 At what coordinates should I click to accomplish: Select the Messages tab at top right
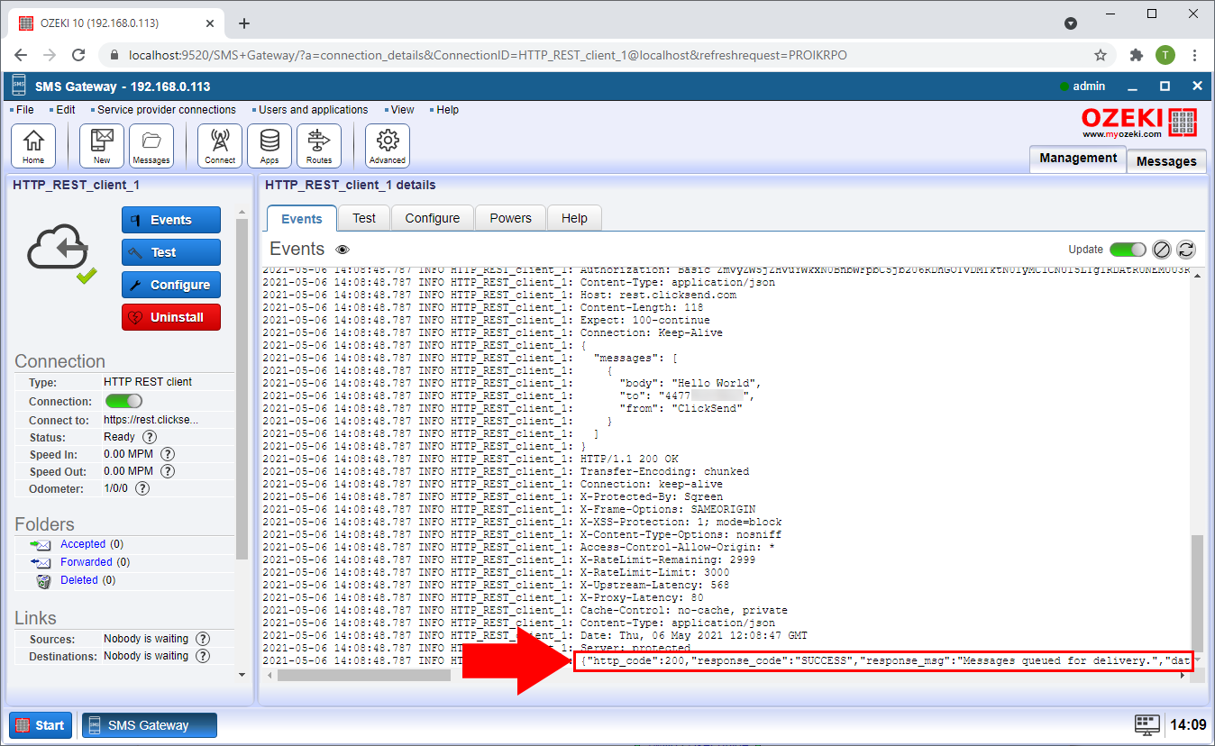coord(1166,161)
